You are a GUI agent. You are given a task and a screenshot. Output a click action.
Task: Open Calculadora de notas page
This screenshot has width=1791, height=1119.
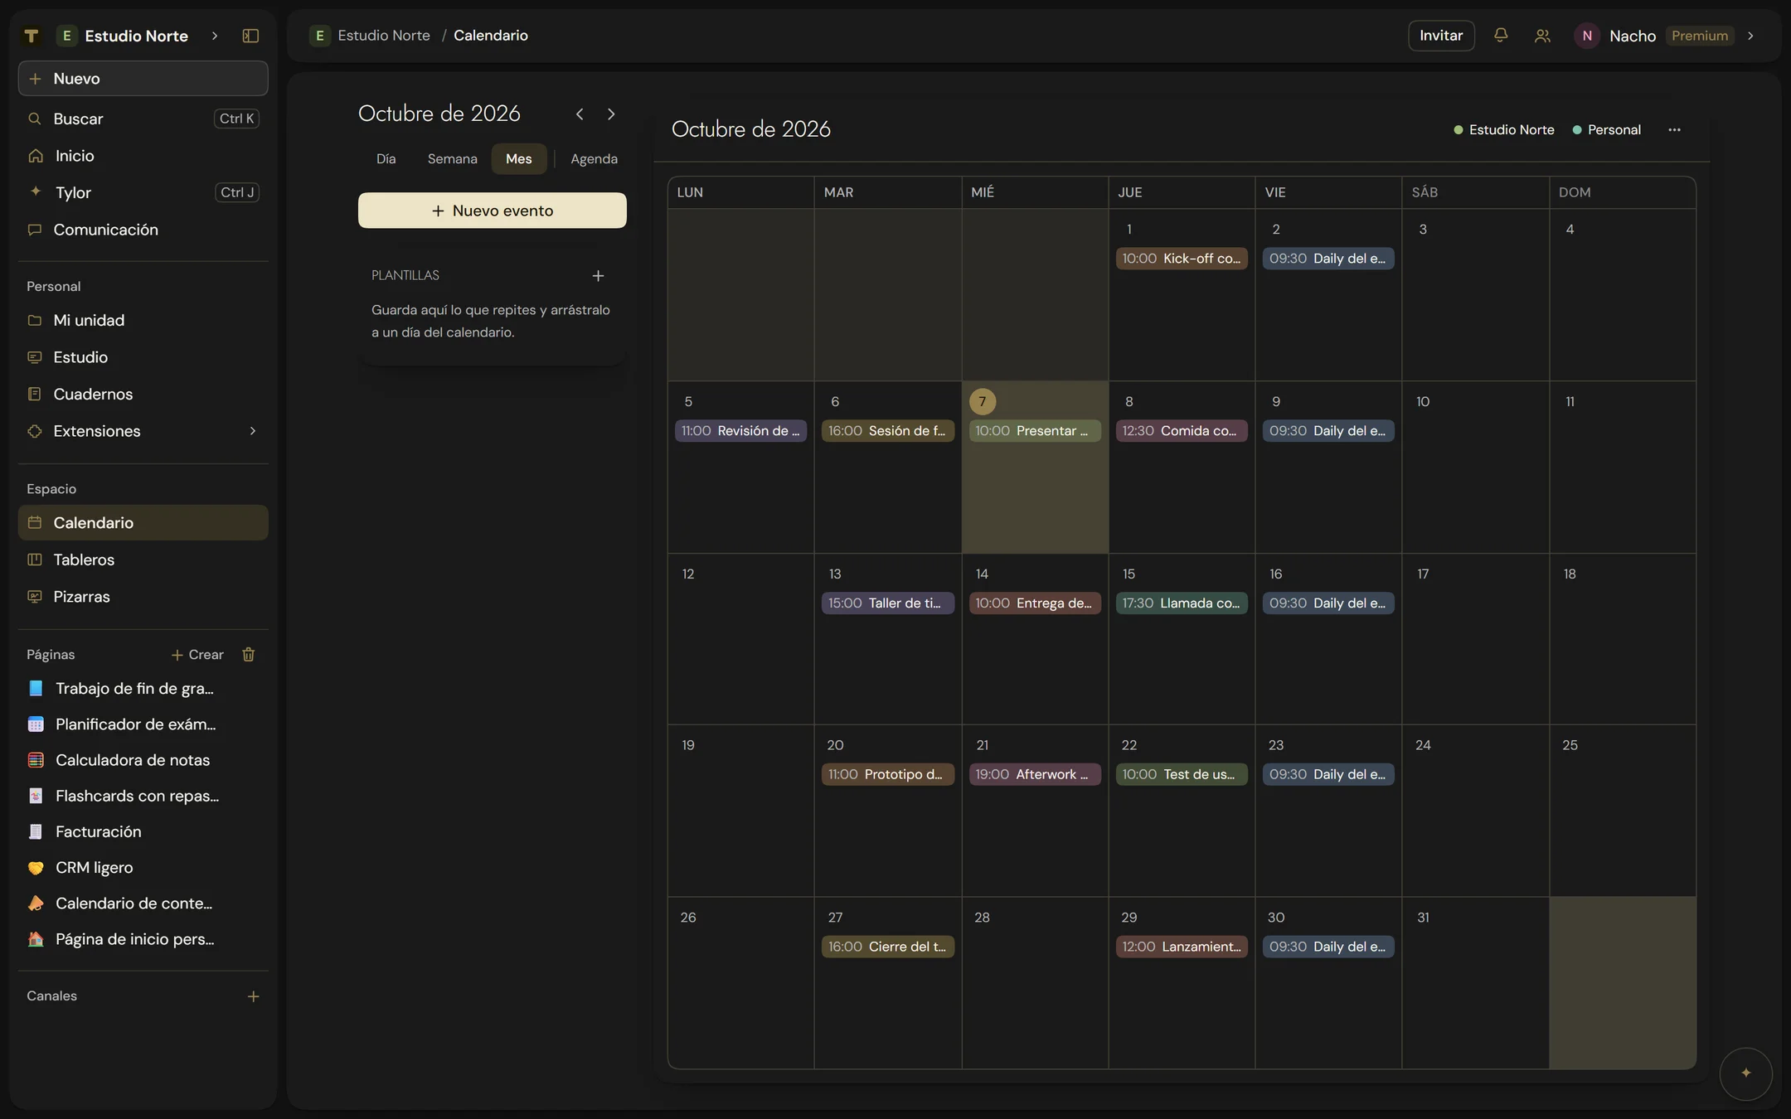(143, 760)
